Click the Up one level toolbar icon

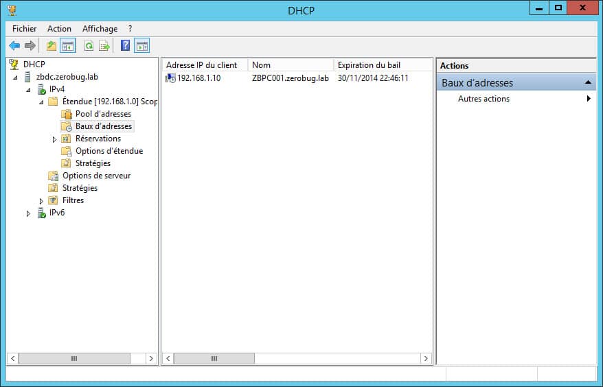(52, 46)
